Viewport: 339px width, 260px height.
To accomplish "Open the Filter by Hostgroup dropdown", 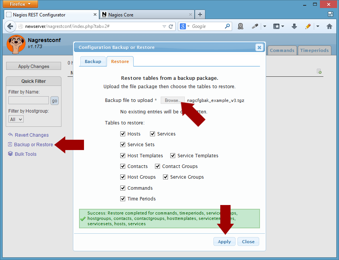I will [16, 119].
